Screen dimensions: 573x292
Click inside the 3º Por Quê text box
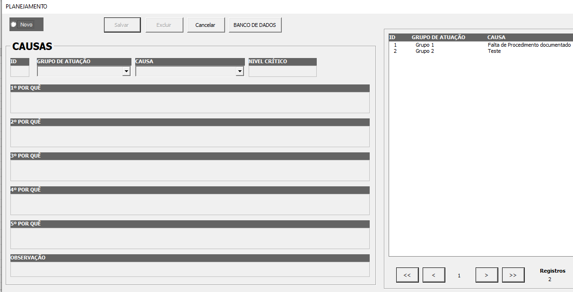click(190, 170)
